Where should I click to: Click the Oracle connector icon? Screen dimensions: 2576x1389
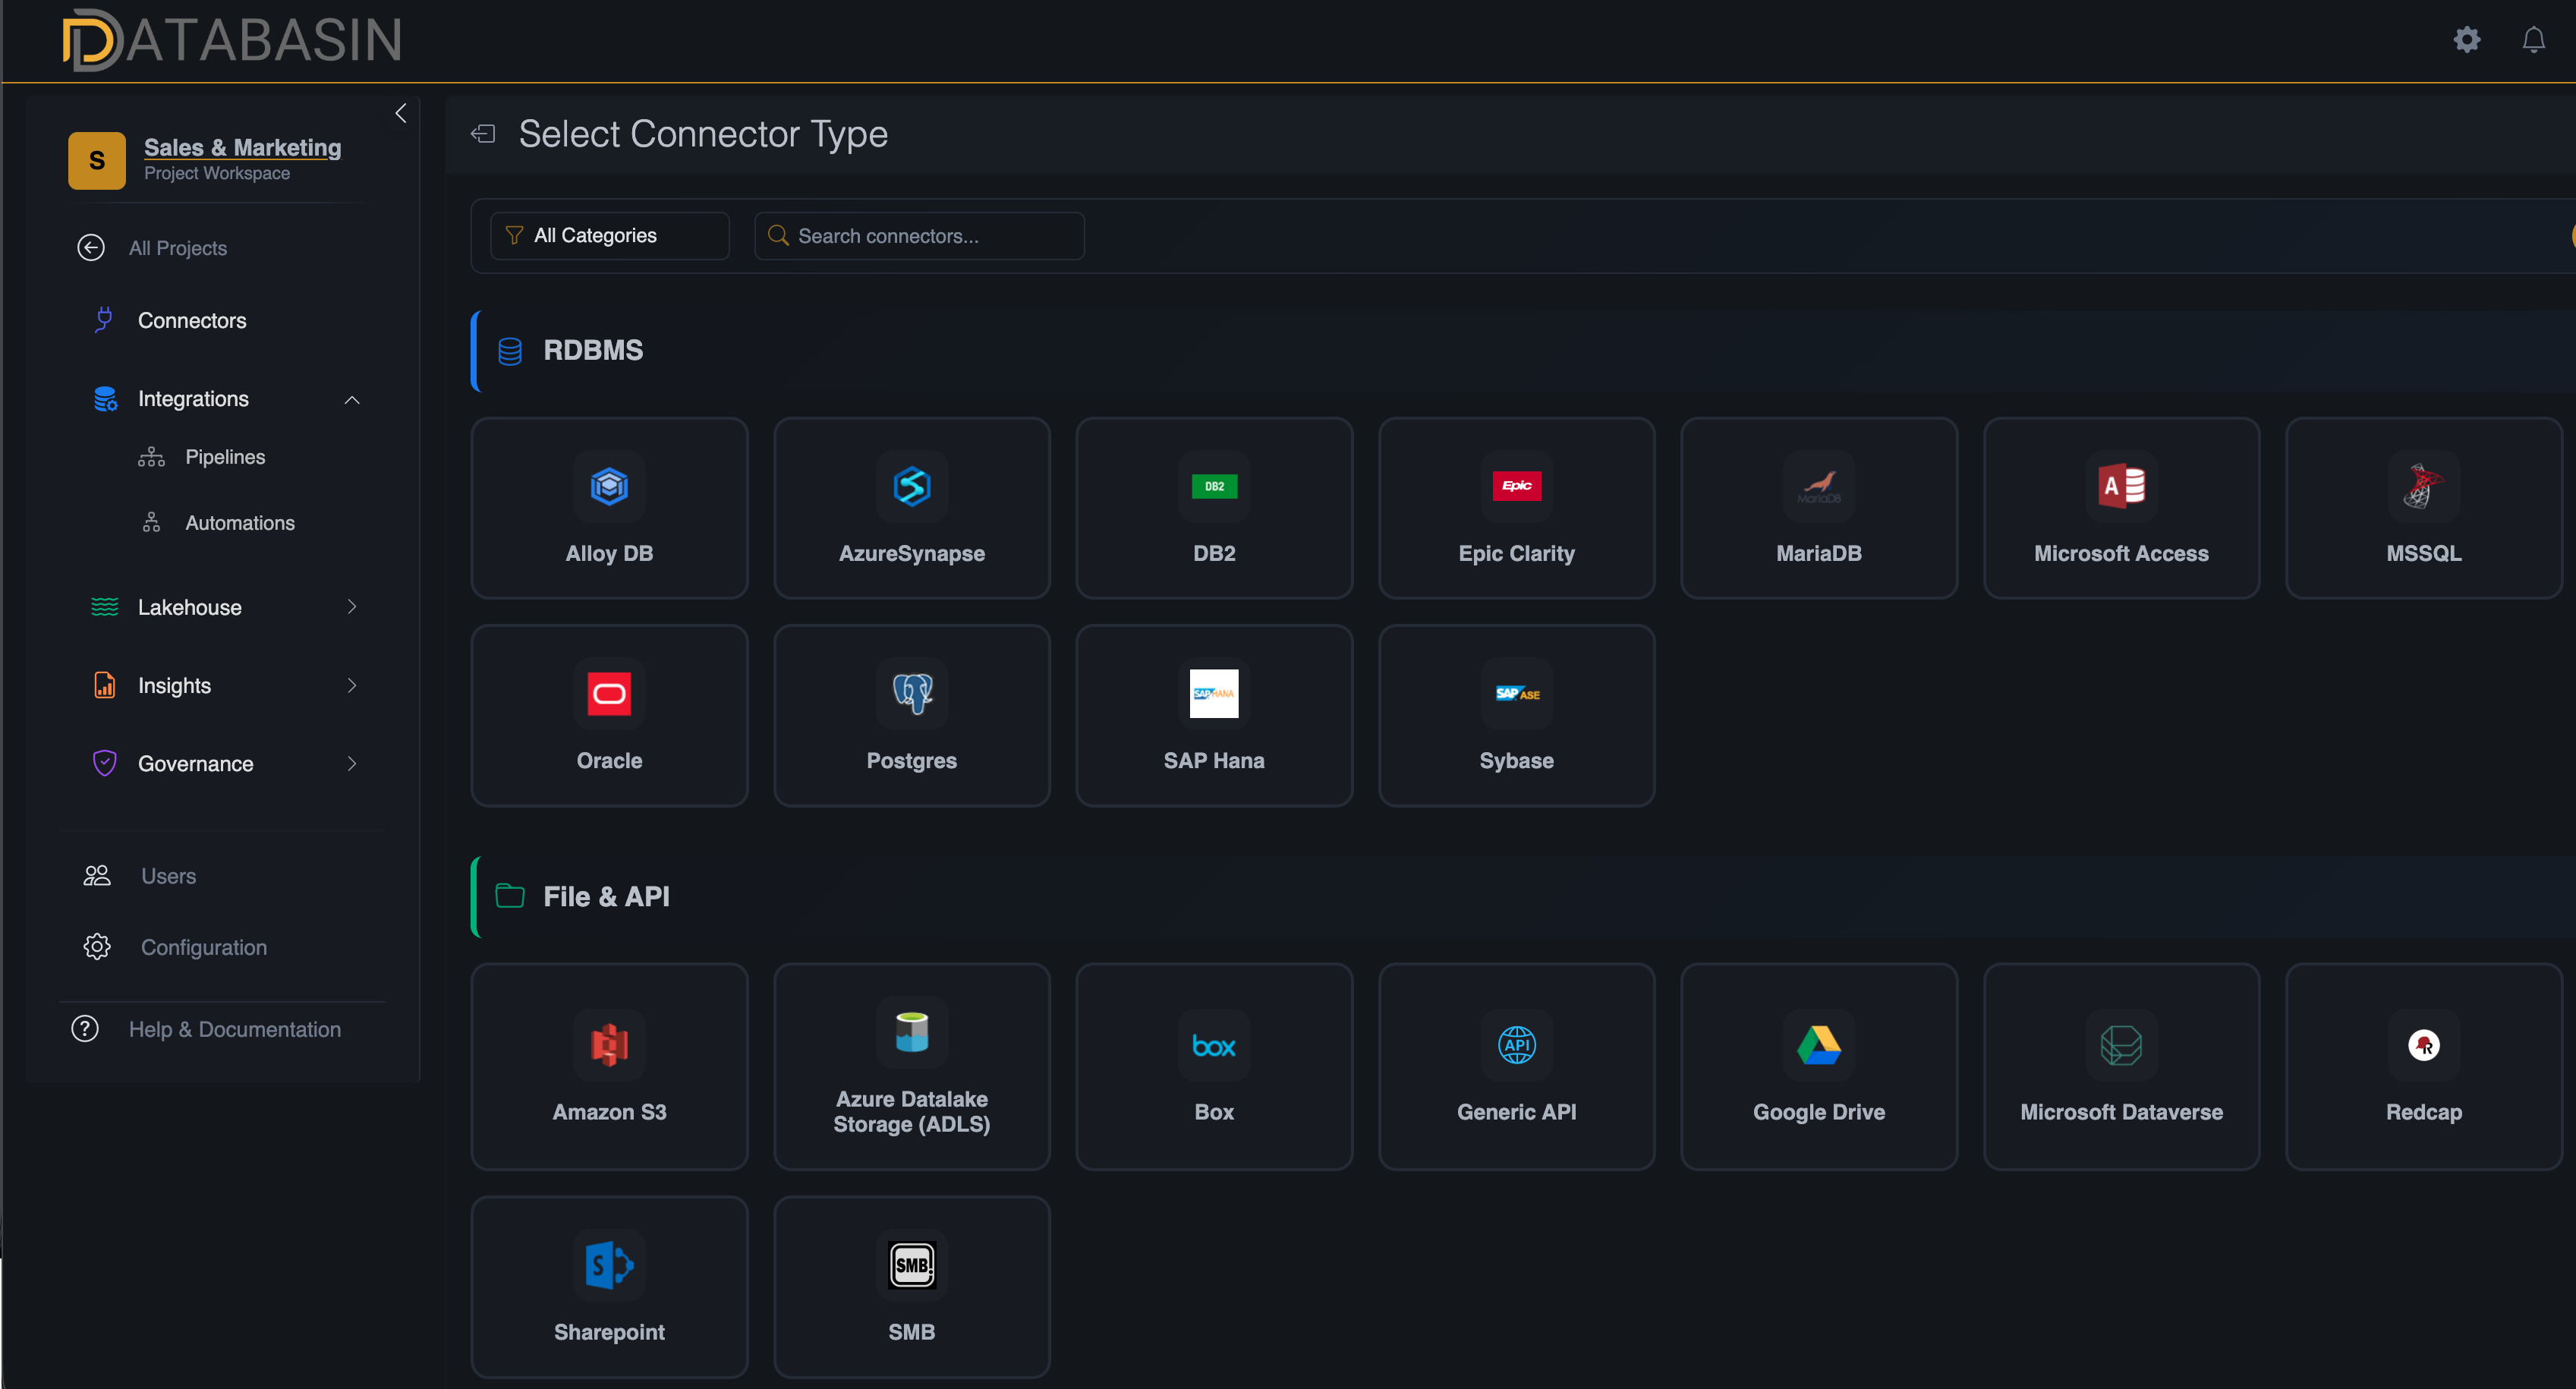click(609, 694)
